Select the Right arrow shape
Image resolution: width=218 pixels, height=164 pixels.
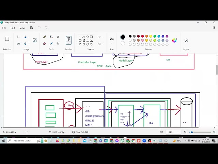tap(91, 44)
